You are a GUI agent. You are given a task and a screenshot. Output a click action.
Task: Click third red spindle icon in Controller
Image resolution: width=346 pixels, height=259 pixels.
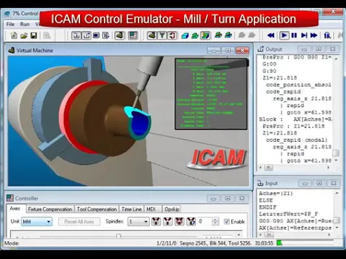[179, 222]
